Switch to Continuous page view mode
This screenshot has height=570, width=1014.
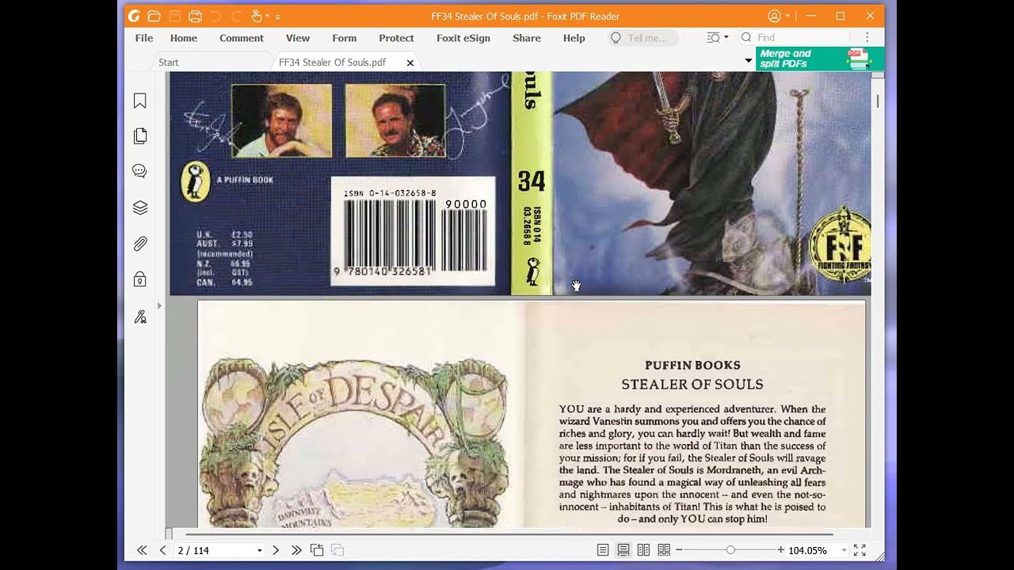(x=623, y=550)
